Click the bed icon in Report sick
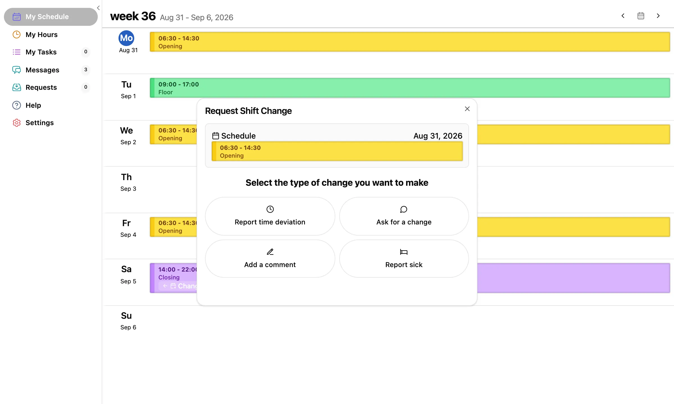 (404, 252)
